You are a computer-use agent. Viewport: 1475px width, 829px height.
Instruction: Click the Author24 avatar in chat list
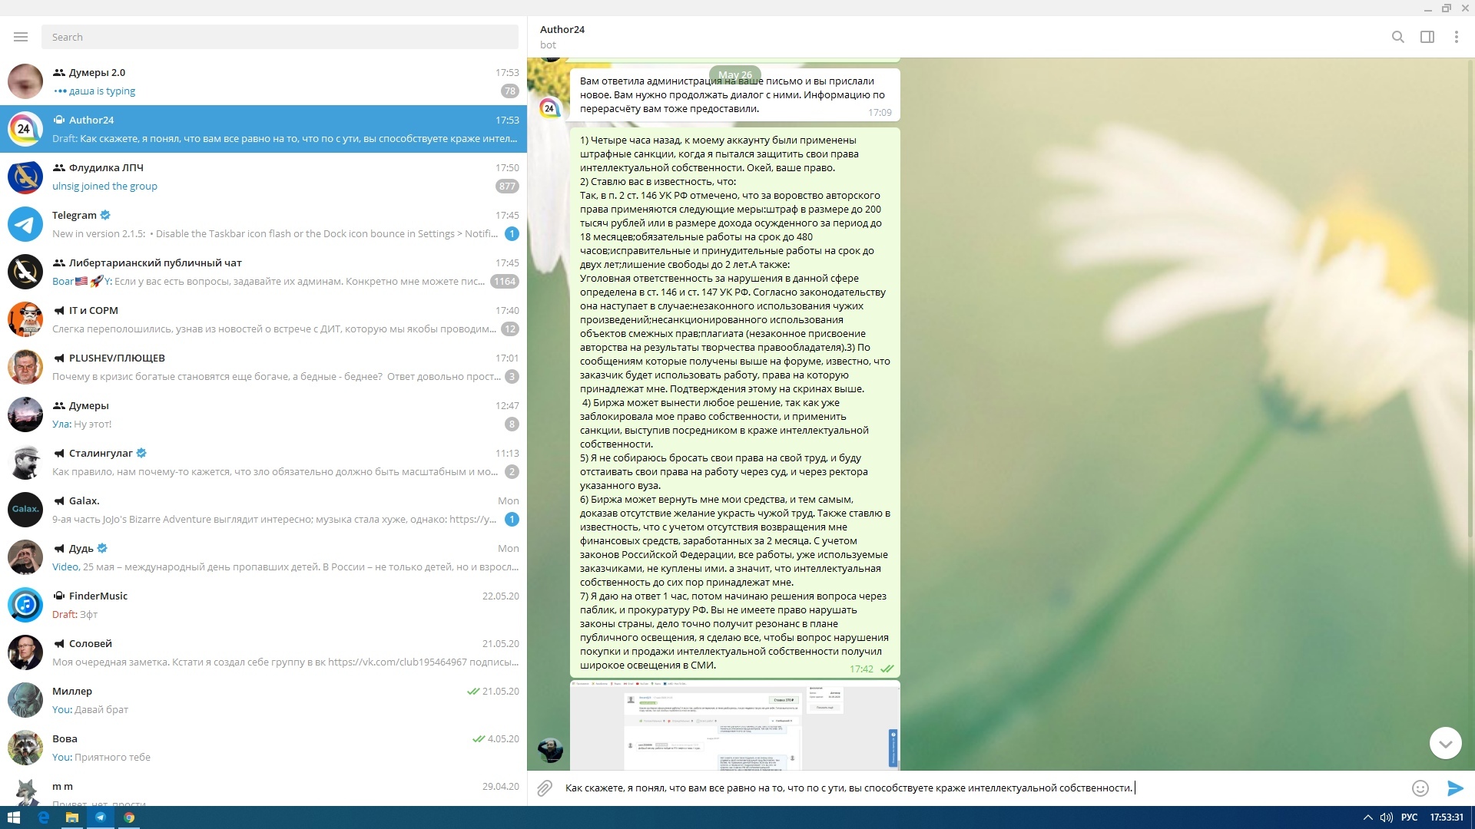[25, 129]
